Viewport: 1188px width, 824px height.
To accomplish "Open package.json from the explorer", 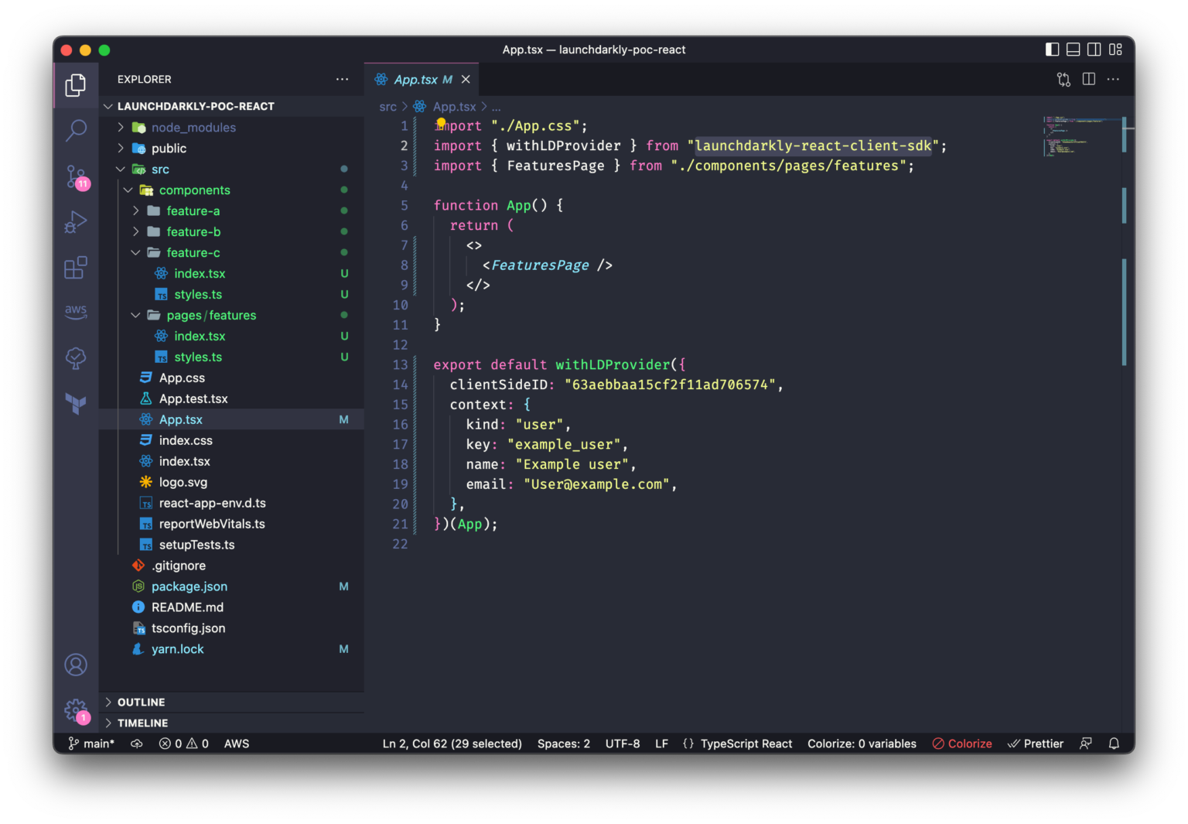I will point(189,586).
